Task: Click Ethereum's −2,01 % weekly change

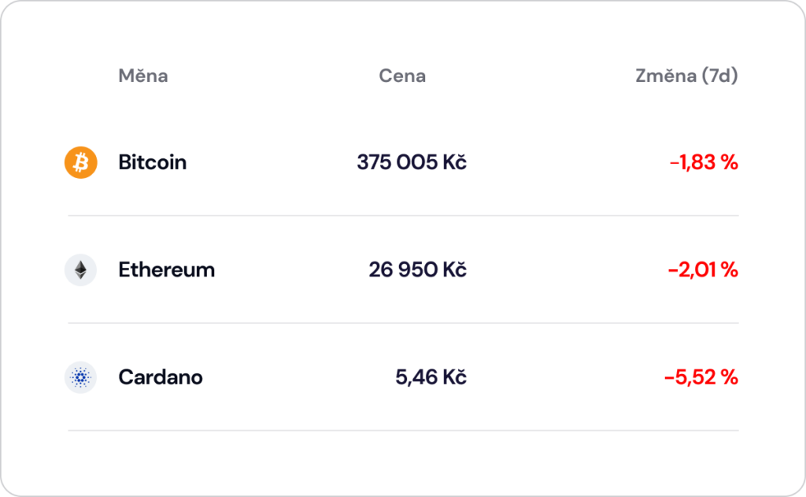Action: pos(703,270)
